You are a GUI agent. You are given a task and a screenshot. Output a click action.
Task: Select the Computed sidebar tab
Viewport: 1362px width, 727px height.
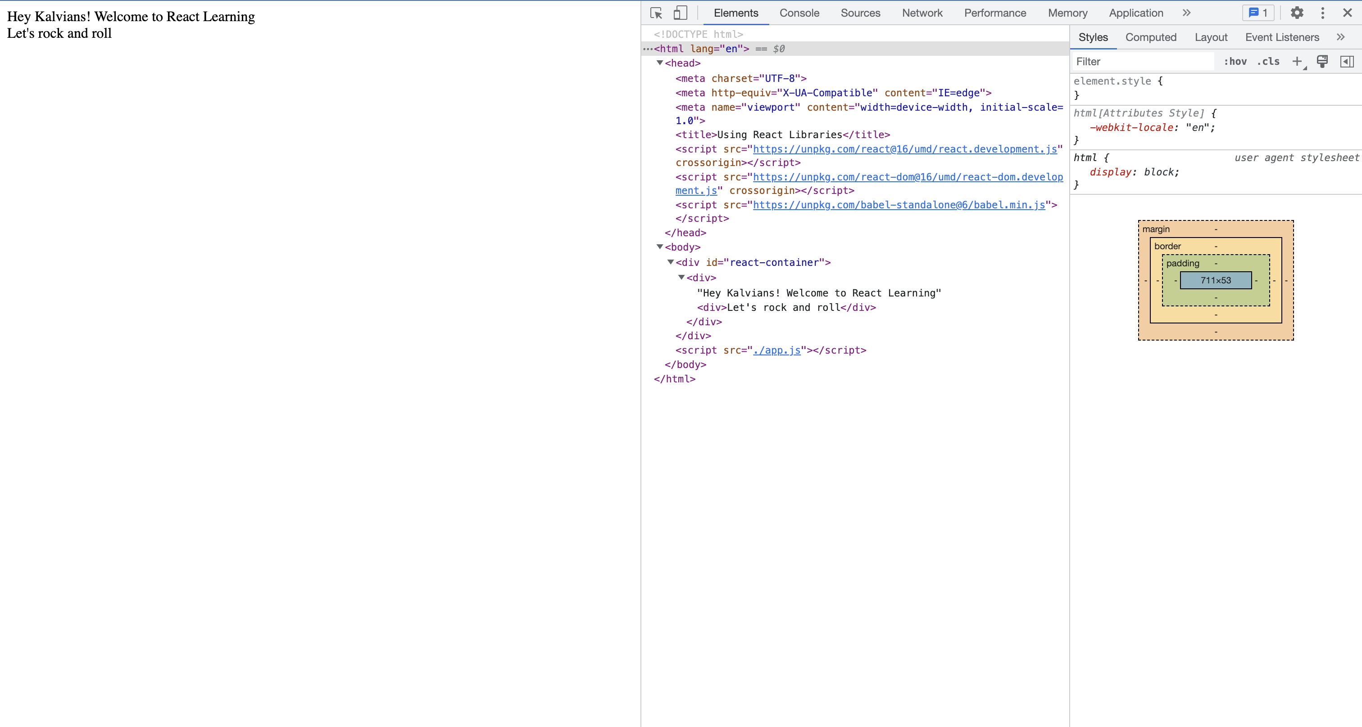1150,37
